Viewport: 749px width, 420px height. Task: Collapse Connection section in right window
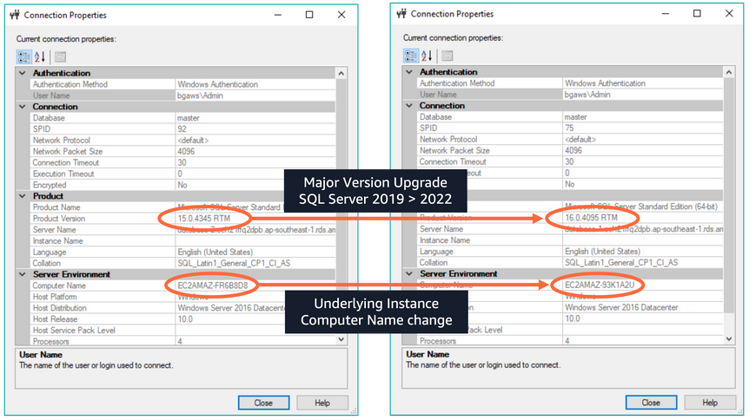[409, 106]
